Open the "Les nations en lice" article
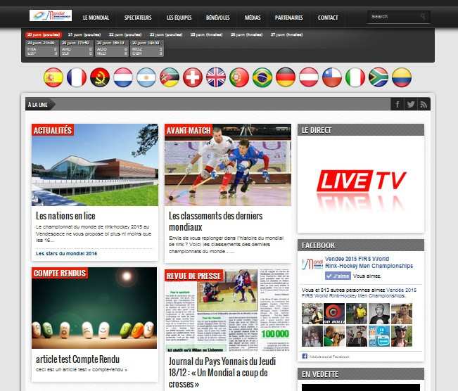Image resolution: width=458 pixels, height=391 pixels. tap(65, 216)
